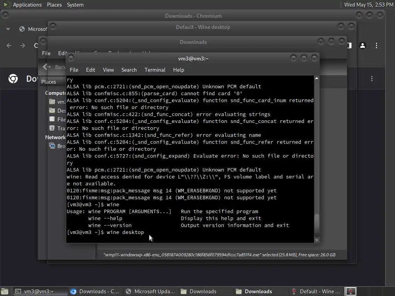Select Desktop entry in file manager sidebar
The width and height of the screenshot is (395, 296).
(x=58, y=111)
